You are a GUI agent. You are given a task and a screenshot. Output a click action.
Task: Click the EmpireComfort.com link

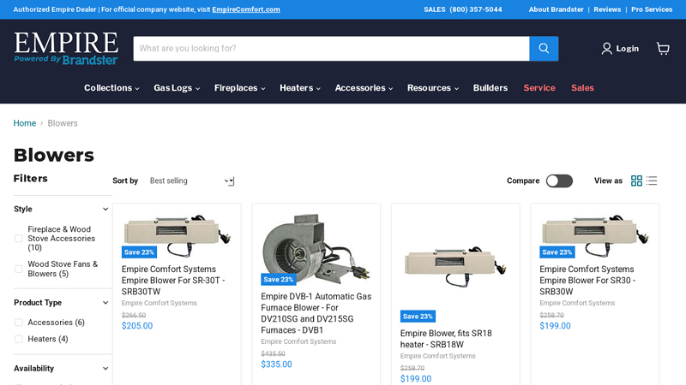pyautogui.click(x=246, y=9)
